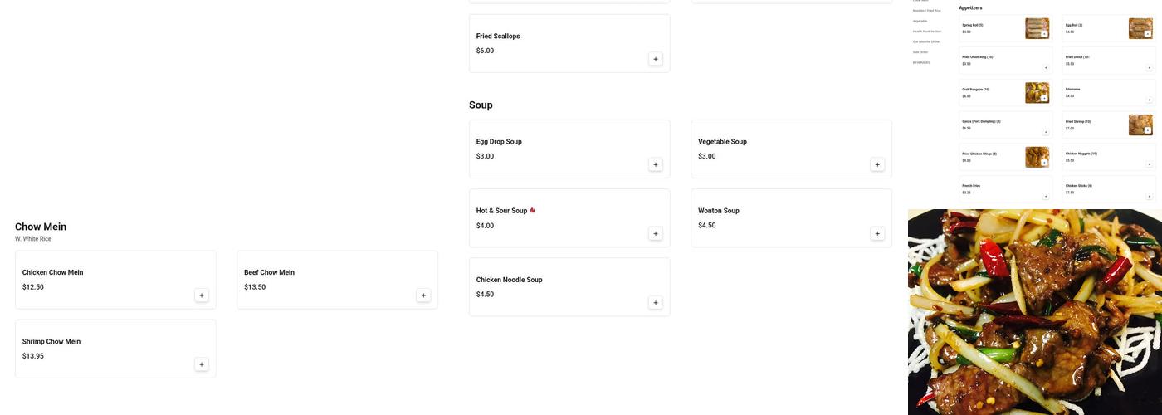Add Egg Drop Soup to order
Screen dimensions: 1162x415
[x=656, y=164]
